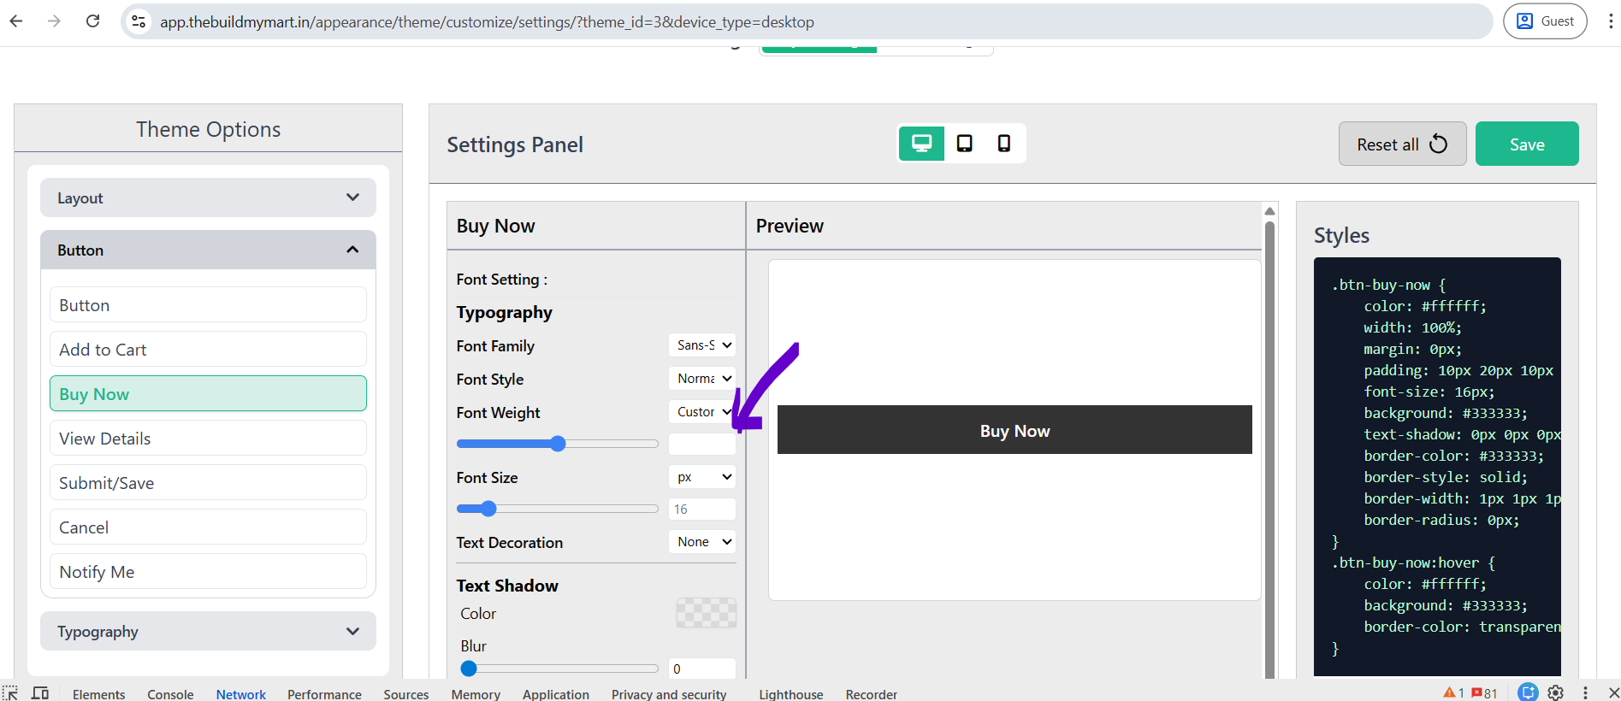Viewport: 1621px width, 701px height.
Task: Open DevTools Lighthouse tab
Action: coord(791,694)
